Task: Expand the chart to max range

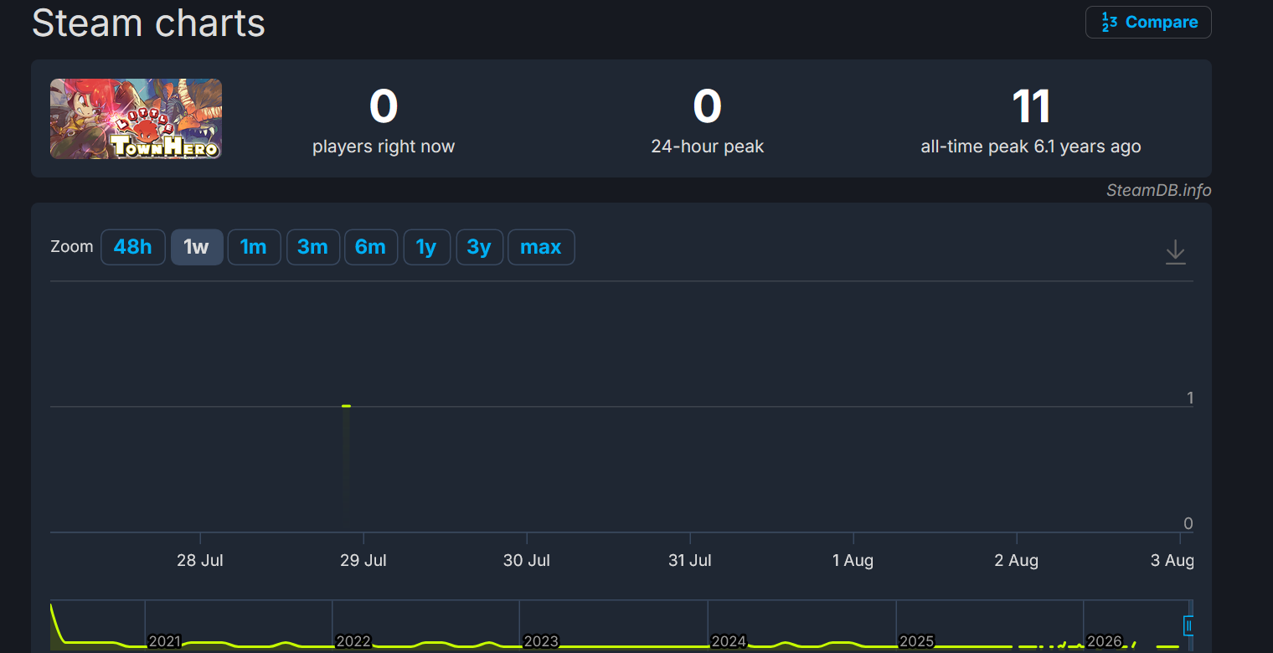Action: click(541, 247)
